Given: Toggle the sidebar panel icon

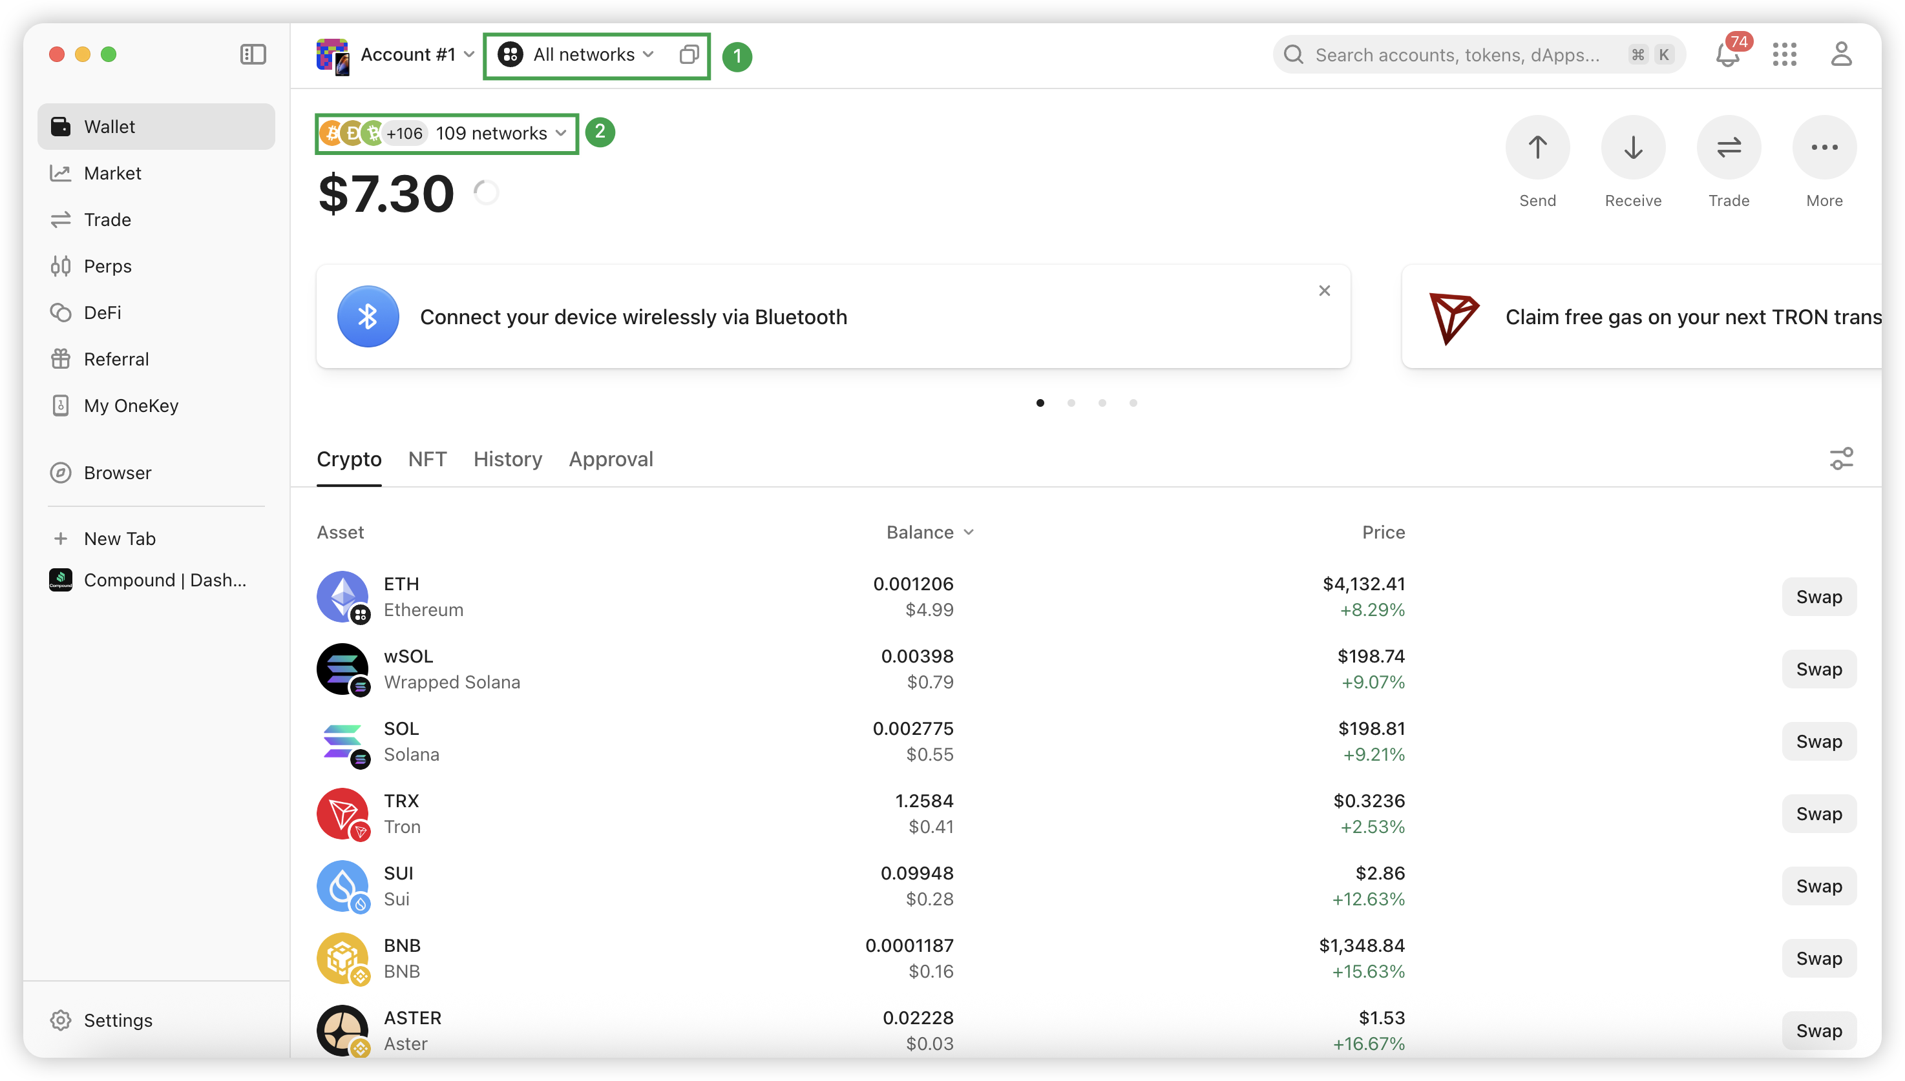Looking at the screenshot, I should pos(253,54).
